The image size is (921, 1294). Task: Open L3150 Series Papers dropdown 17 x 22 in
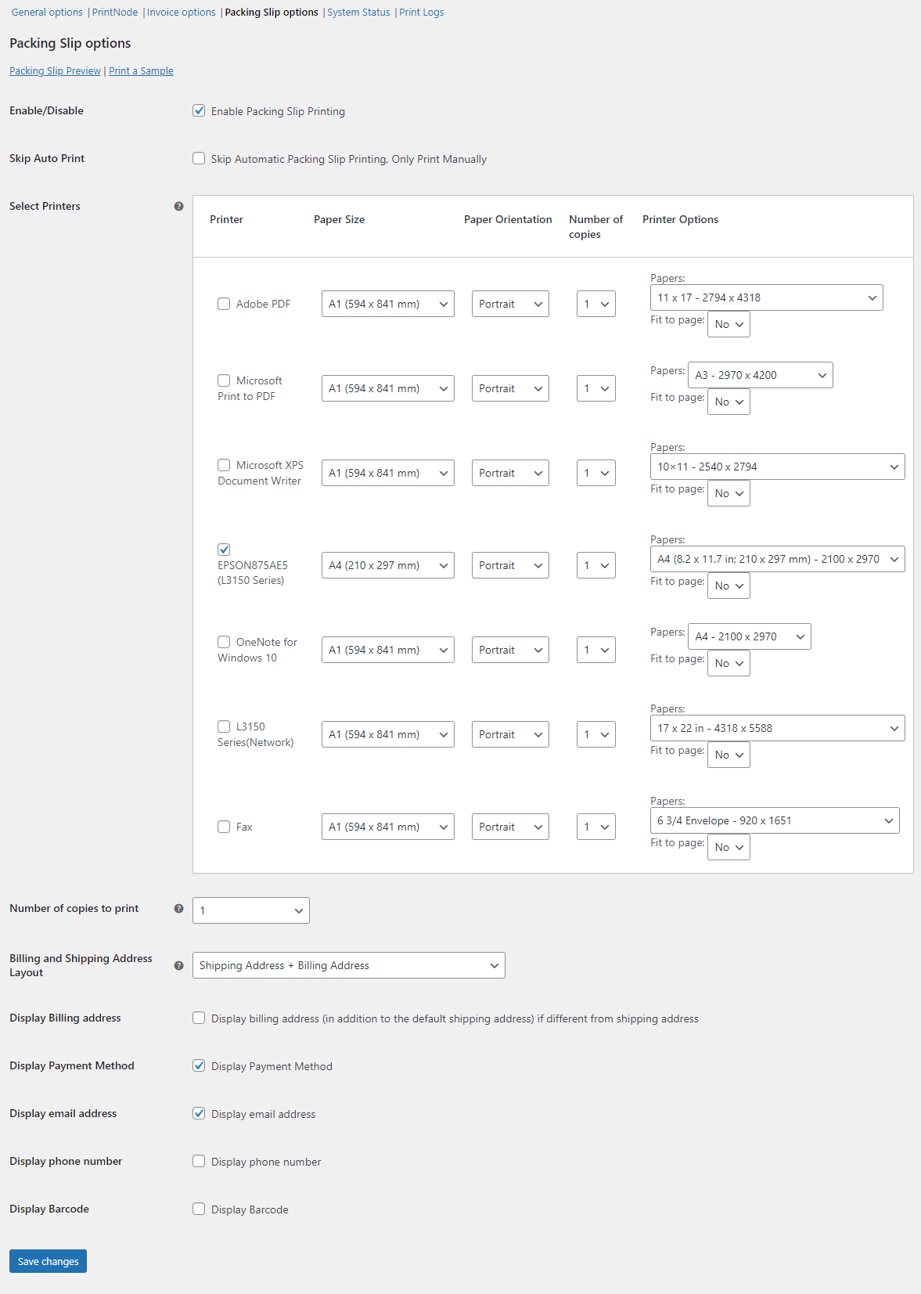778,728
